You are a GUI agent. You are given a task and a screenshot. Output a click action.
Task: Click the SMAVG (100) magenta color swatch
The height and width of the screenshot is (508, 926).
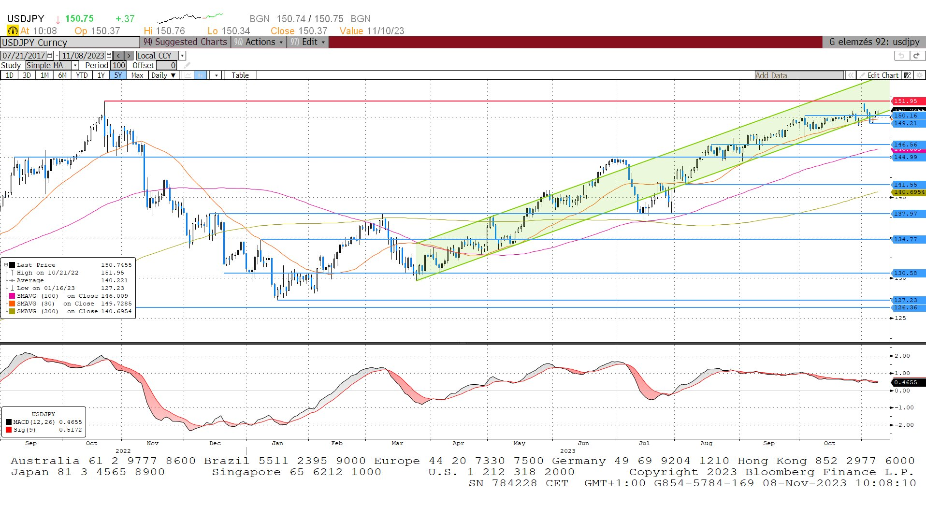(x=12, y=296)
